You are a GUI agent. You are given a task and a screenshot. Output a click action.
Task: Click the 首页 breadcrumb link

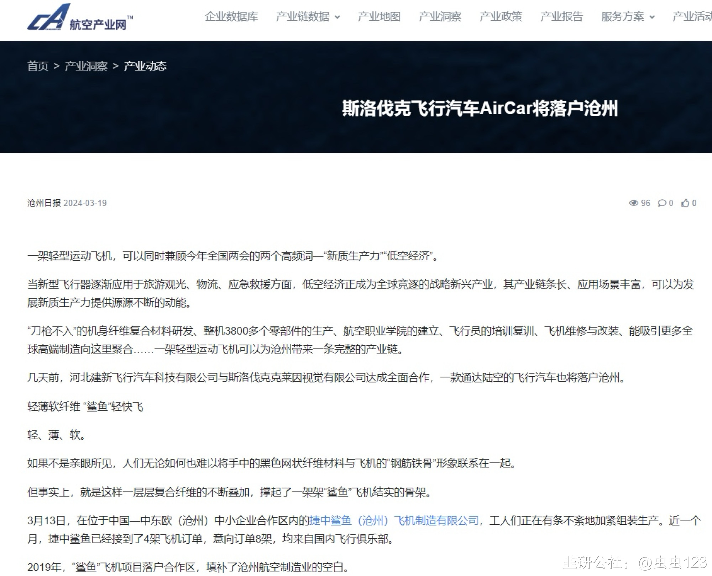coord(38,66)
